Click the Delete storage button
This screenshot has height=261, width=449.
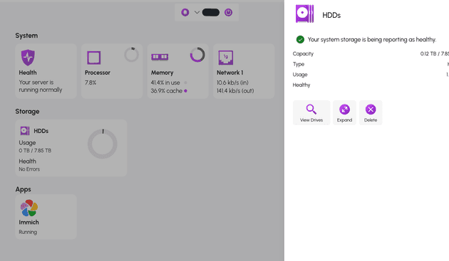(x=371, y=112)
